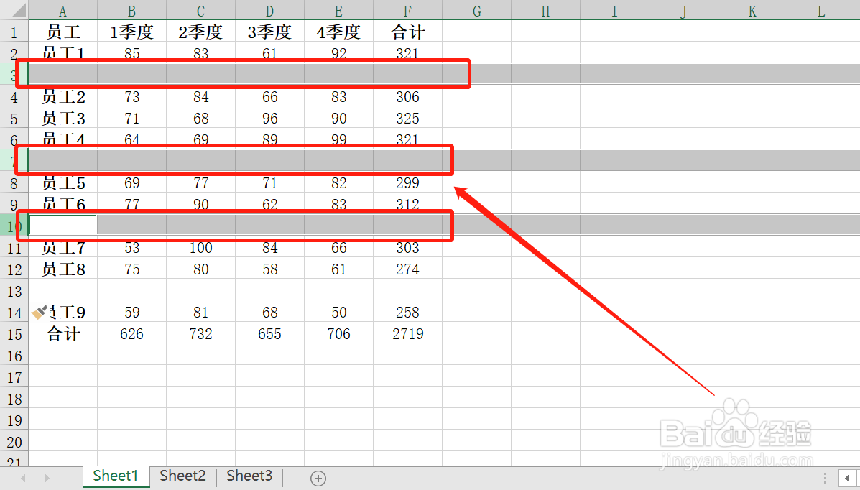This screenshot has width=860, height=490.
Task: Select column header K
Action: click(752, 11)
